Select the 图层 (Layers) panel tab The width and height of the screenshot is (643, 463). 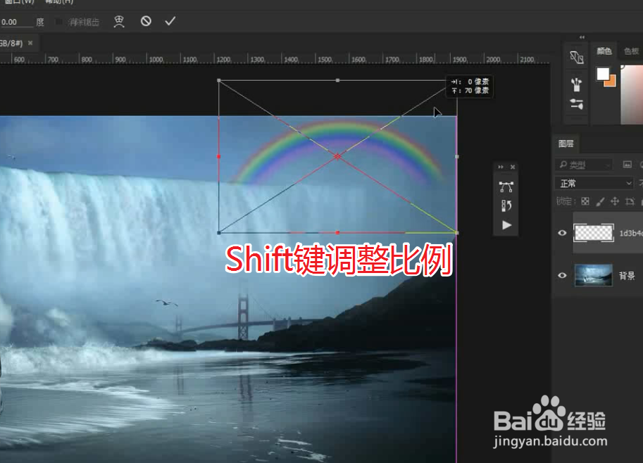pos(566,144)
